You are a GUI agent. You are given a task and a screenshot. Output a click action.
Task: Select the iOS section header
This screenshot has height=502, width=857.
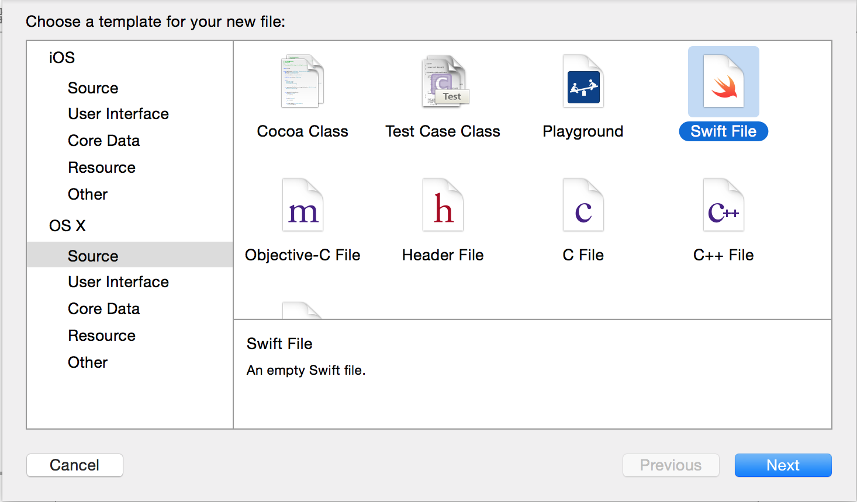coord(60,57)
